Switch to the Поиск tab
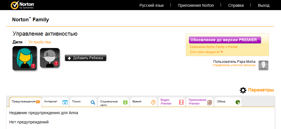The height and width of the screenshot is (129, 281). point(83,102)
